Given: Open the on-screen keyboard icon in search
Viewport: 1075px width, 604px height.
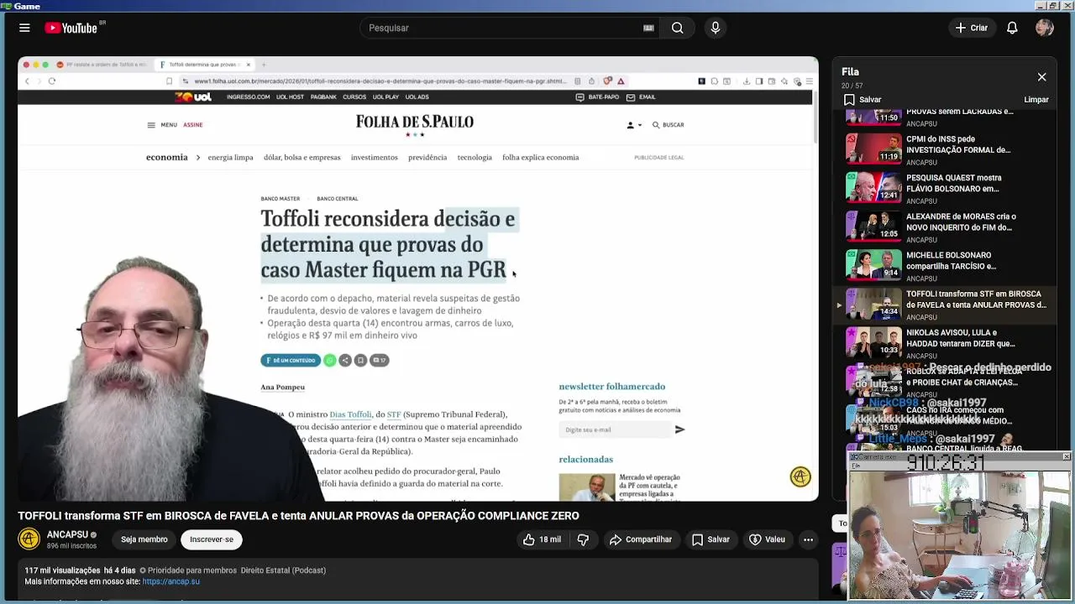Looking at the screenshot, I should click(648, 28).
